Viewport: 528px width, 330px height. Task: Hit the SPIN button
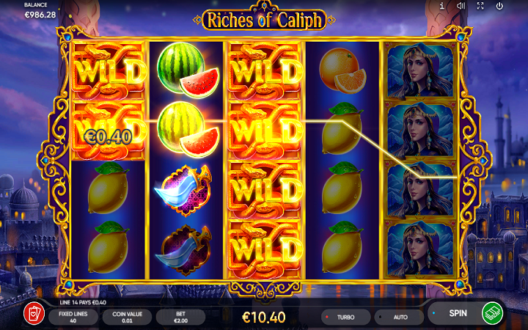coord(458,313)
